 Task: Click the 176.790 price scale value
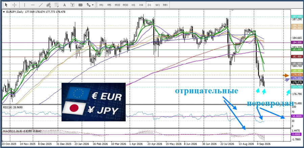pos(297,94)
